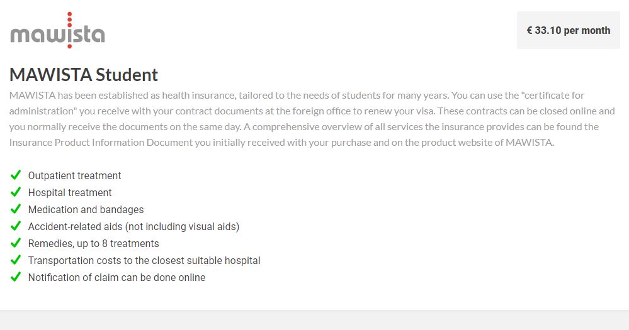629x330 pixels.
Task: Click the Hospital treatment list item
Action: point(70,192)
